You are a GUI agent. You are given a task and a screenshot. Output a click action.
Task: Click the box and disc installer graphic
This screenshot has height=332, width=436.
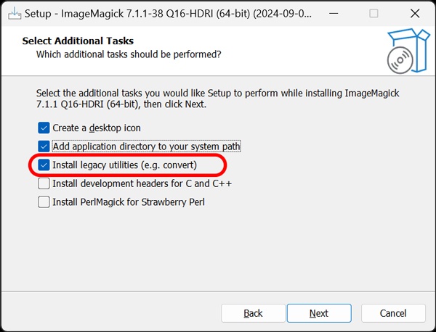408,51
